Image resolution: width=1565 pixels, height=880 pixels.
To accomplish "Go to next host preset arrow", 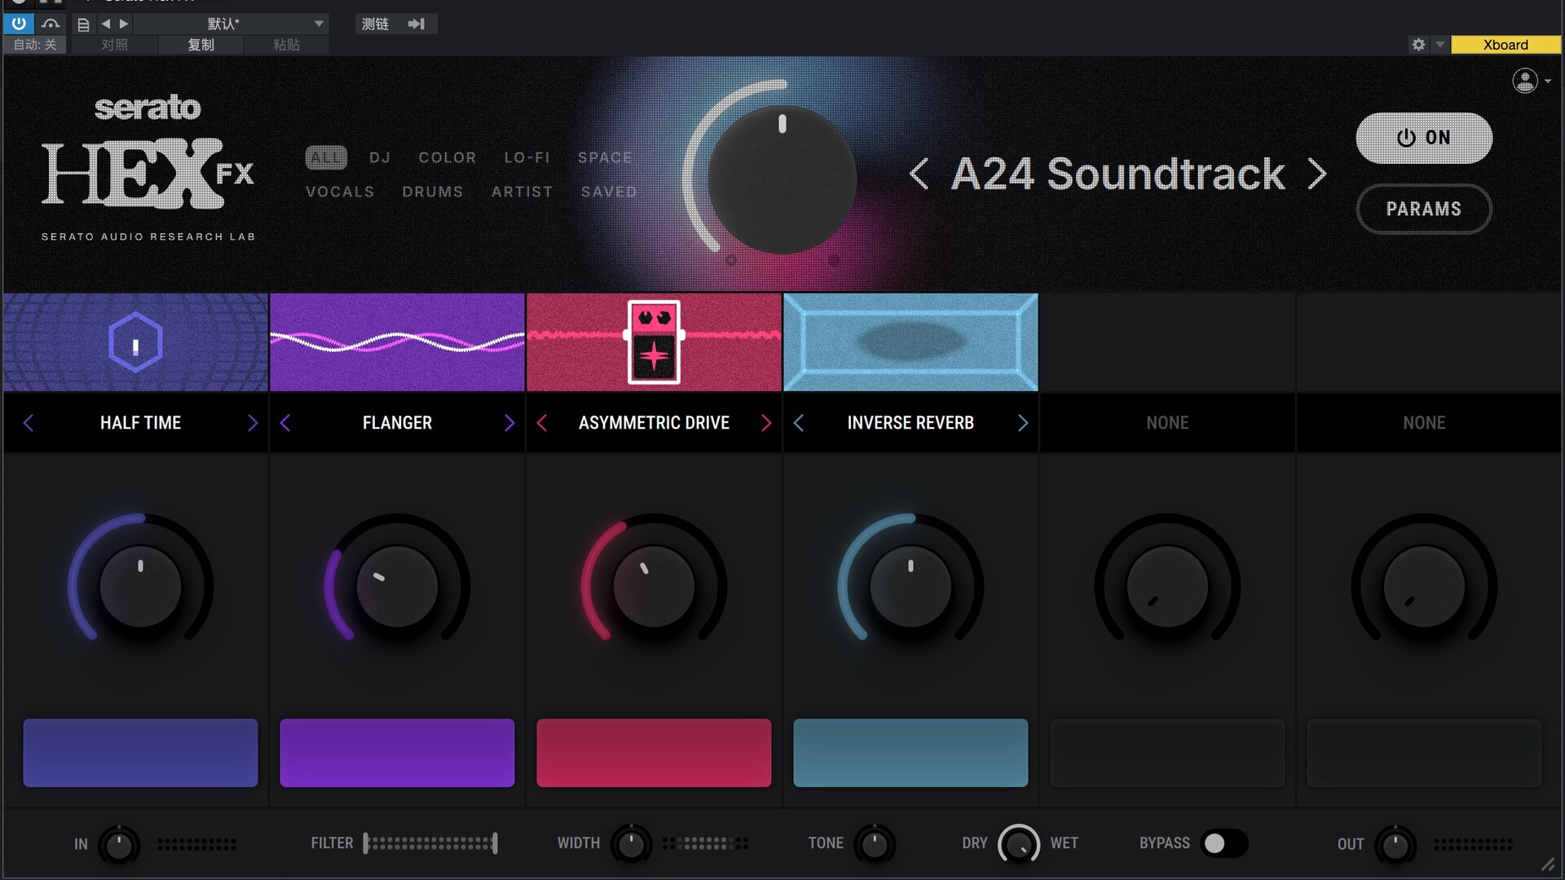I will pos(124,24).
